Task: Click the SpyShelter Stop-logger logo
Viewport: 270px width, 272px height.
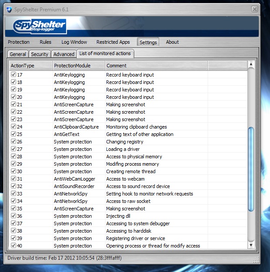Action: click(x=40, y=26)
